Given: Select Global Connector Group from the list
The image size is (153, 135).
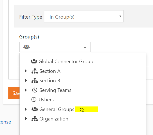Looking at the screenshot, I should (66, 61).
